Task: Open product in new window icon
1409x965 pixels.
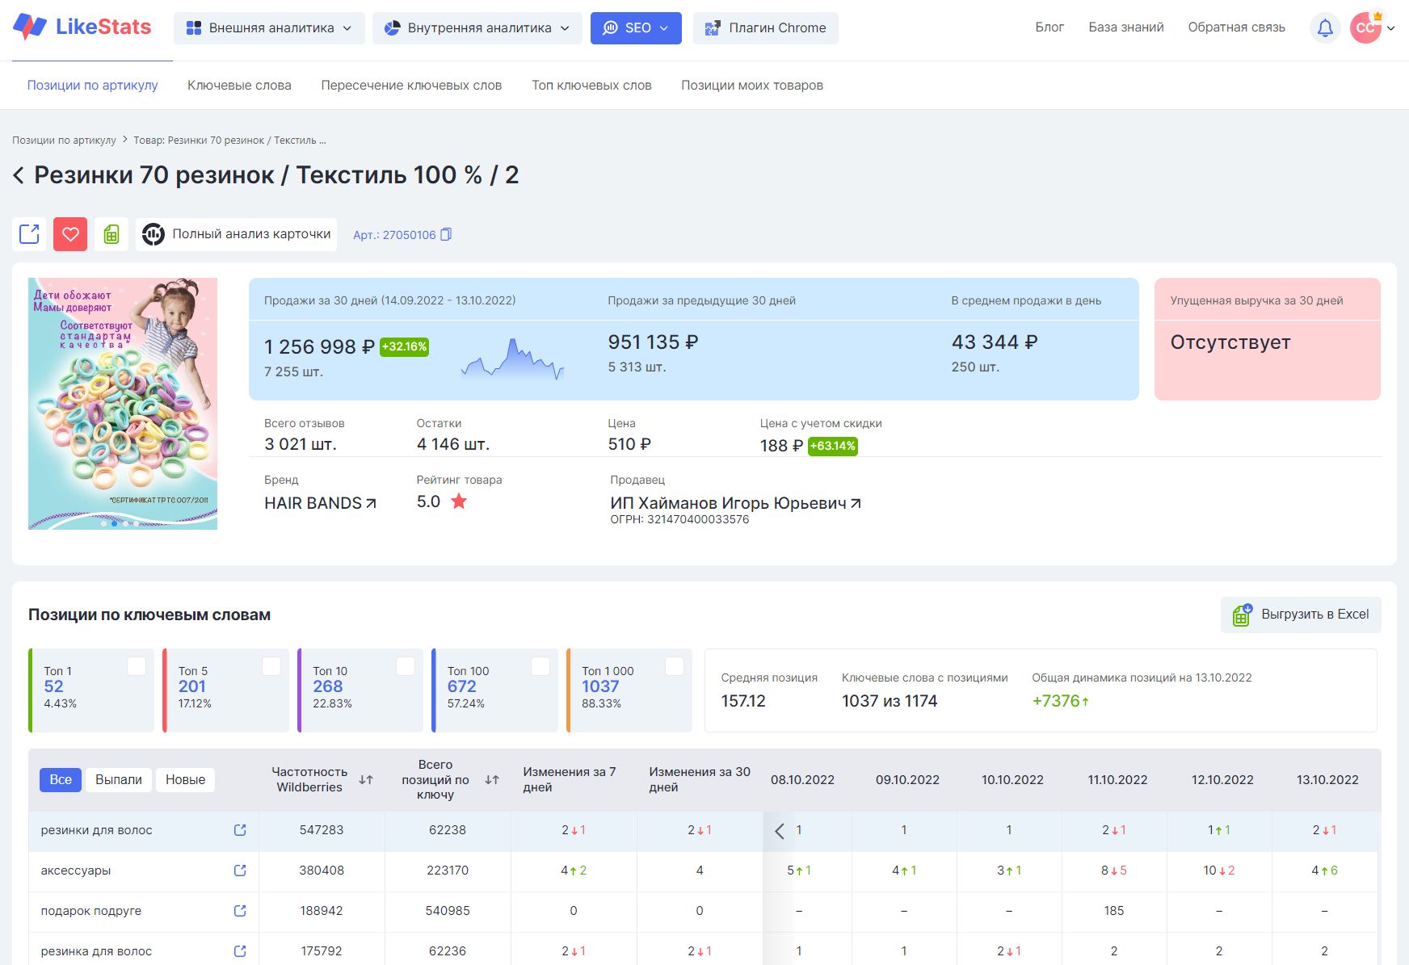Action: pos(29,234)
